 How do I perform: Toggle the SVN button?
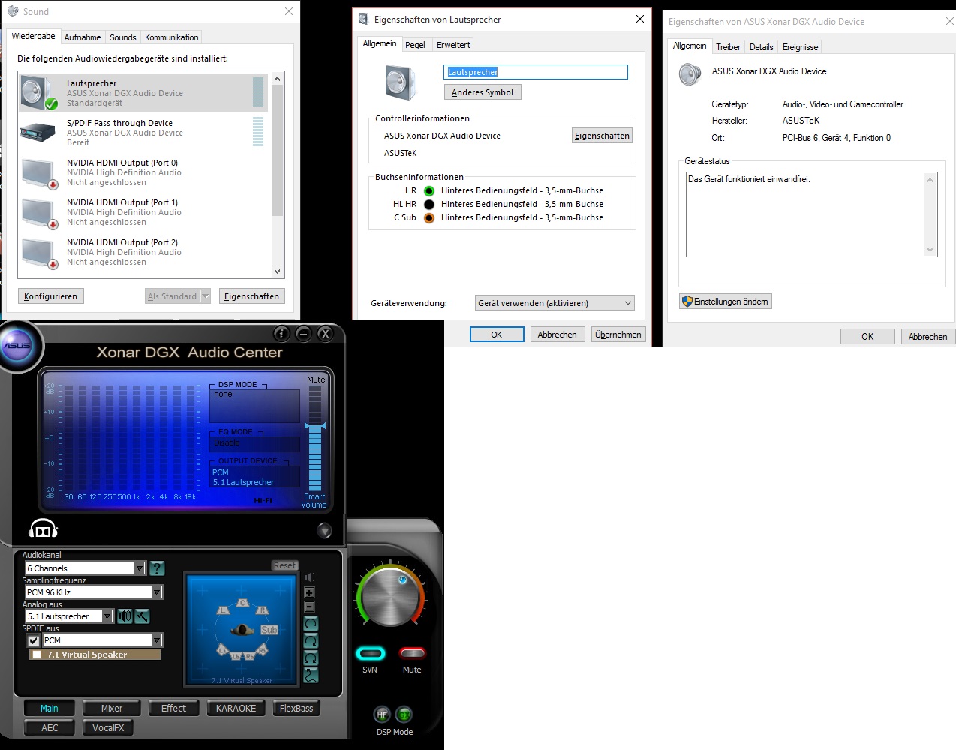click(370, 653)
